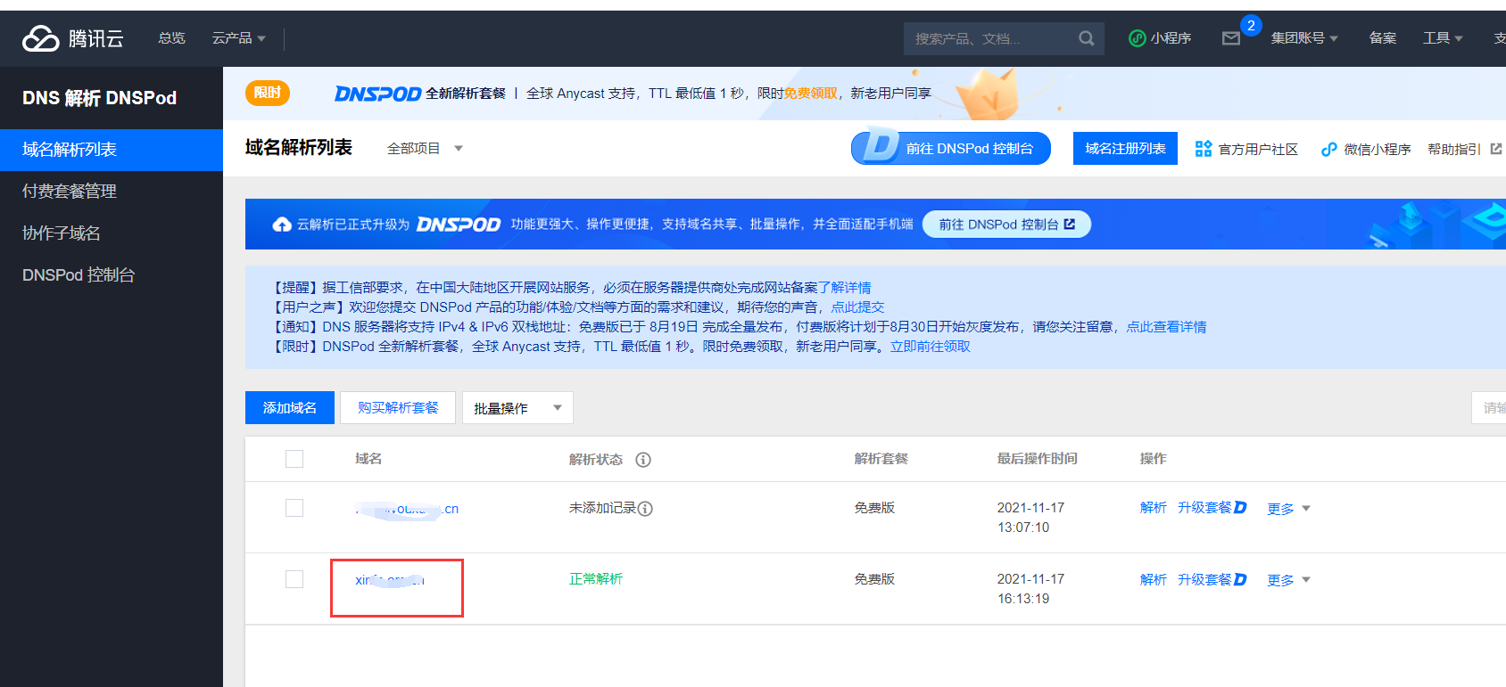
Task: Open the domain ending in .cn
Action: [407, 509]
